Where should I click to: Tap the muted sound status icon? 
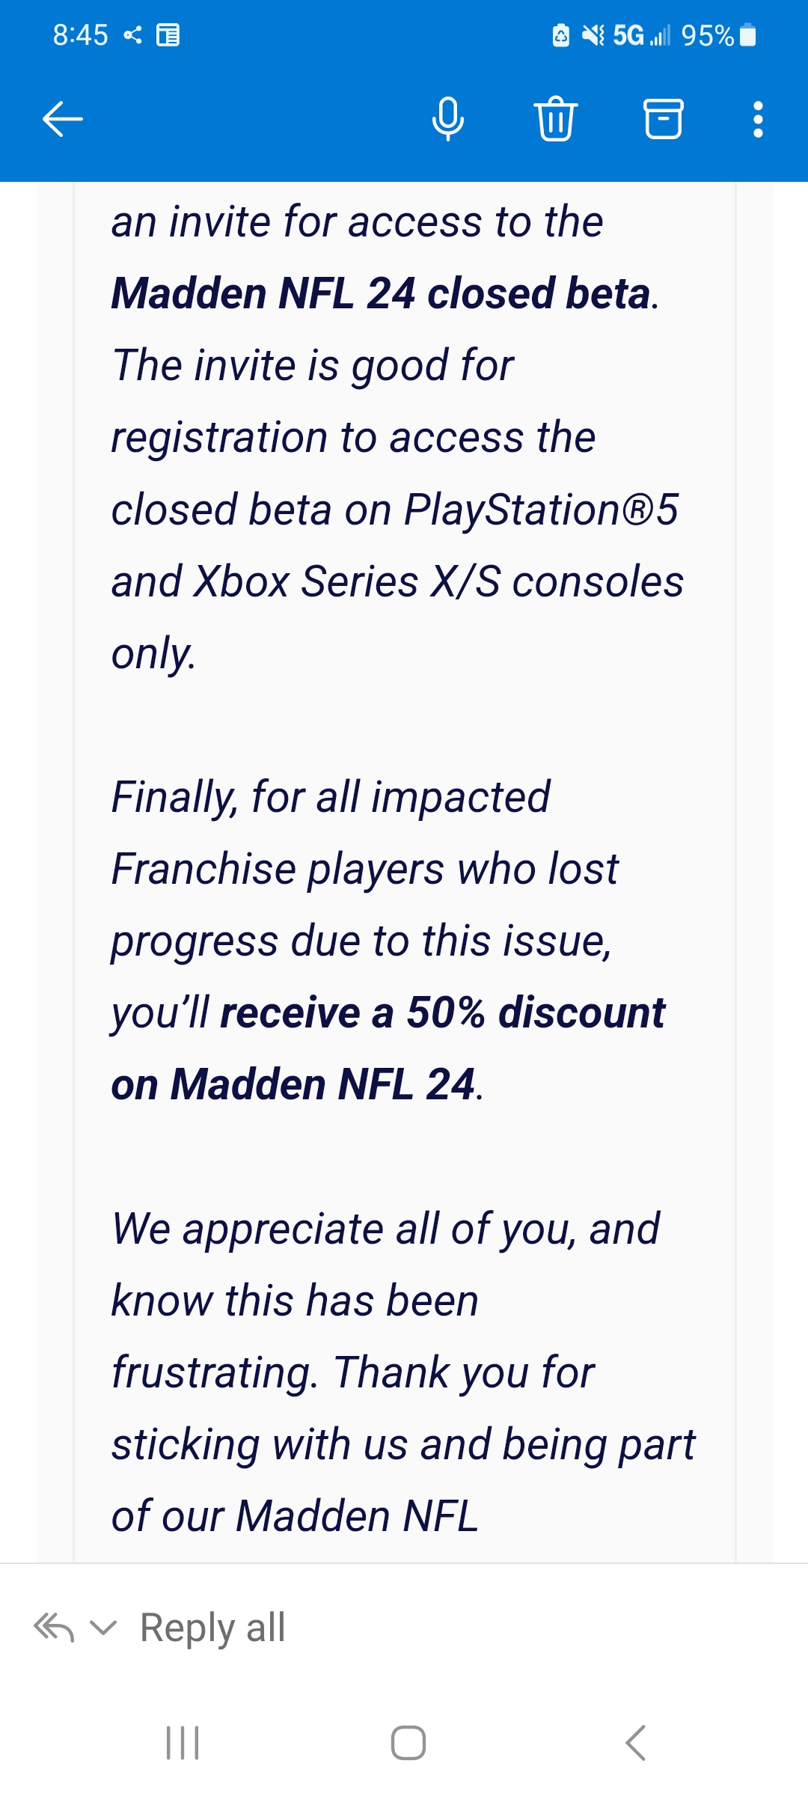593,35
